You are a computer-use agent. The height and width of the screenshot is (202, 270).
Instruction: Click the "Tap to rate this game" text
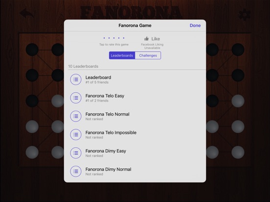(114, 44)
